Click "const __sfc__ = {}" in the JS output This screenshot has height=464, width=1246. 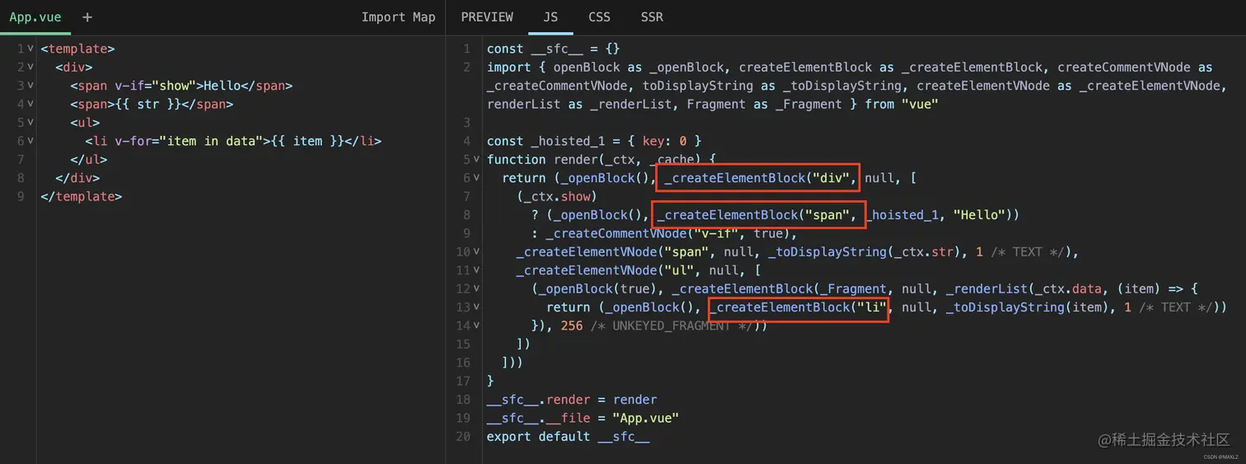pos(553,49)
